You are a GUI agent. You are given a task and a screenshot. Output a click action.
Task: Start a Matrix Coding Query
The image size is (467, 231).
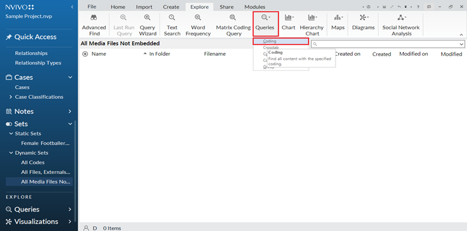[x=233, y=25]
